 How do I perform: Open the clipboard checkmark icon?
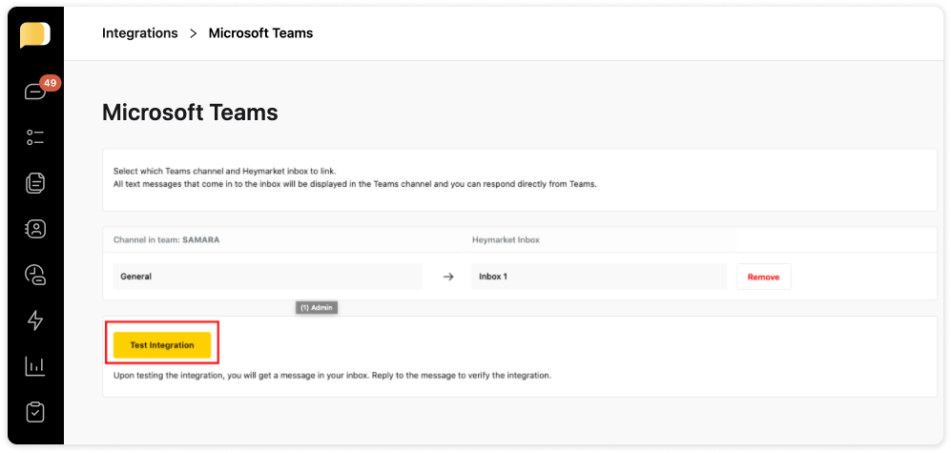[x=35, y=412]
